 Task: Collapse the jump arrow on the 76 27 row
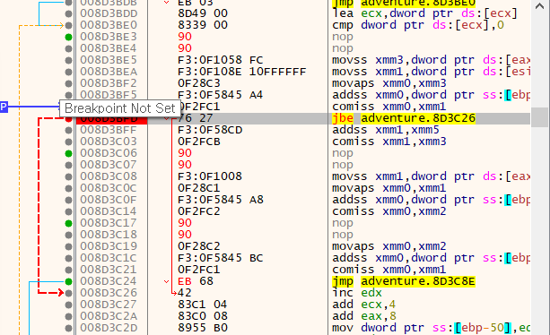coord(167,118)
